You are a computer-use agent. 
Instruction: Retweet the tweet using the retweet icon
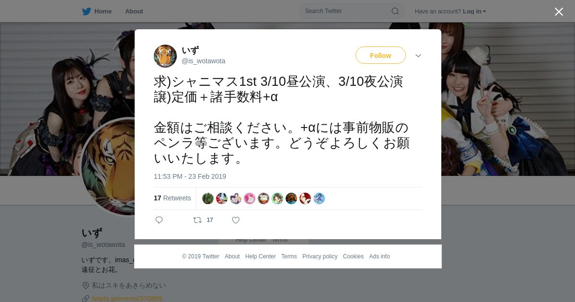tap(197, 220)
